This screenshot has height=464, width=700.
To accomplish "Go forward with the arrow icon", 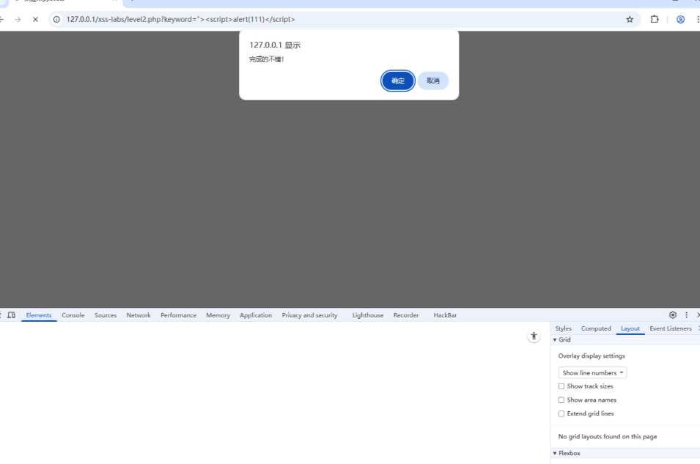I will click(x=18, y=19).
